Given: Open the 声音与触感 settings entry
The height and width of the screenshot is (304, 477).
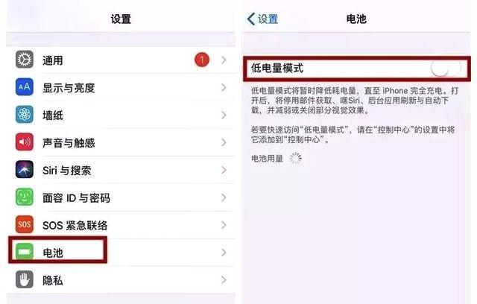Looking at the screenshot, I should pyautogui.click(x=121, y=142).
